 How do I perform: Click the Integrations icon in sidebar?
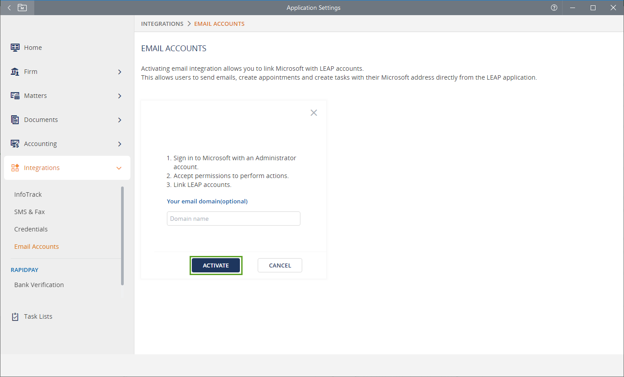pyautogui.click(x=15, y=168)
